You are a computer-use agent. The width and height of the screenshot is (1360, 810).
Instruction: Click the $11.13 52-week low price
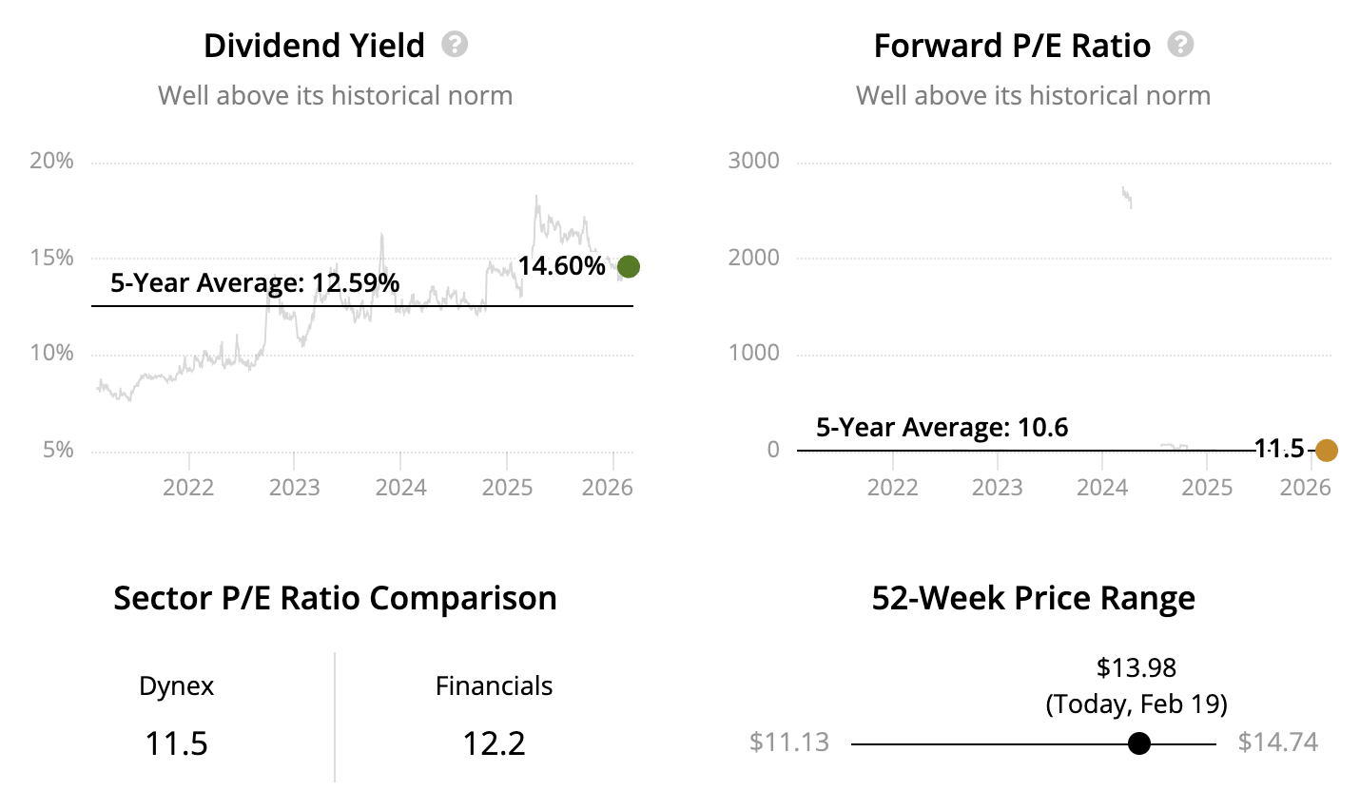coord(789,742)
